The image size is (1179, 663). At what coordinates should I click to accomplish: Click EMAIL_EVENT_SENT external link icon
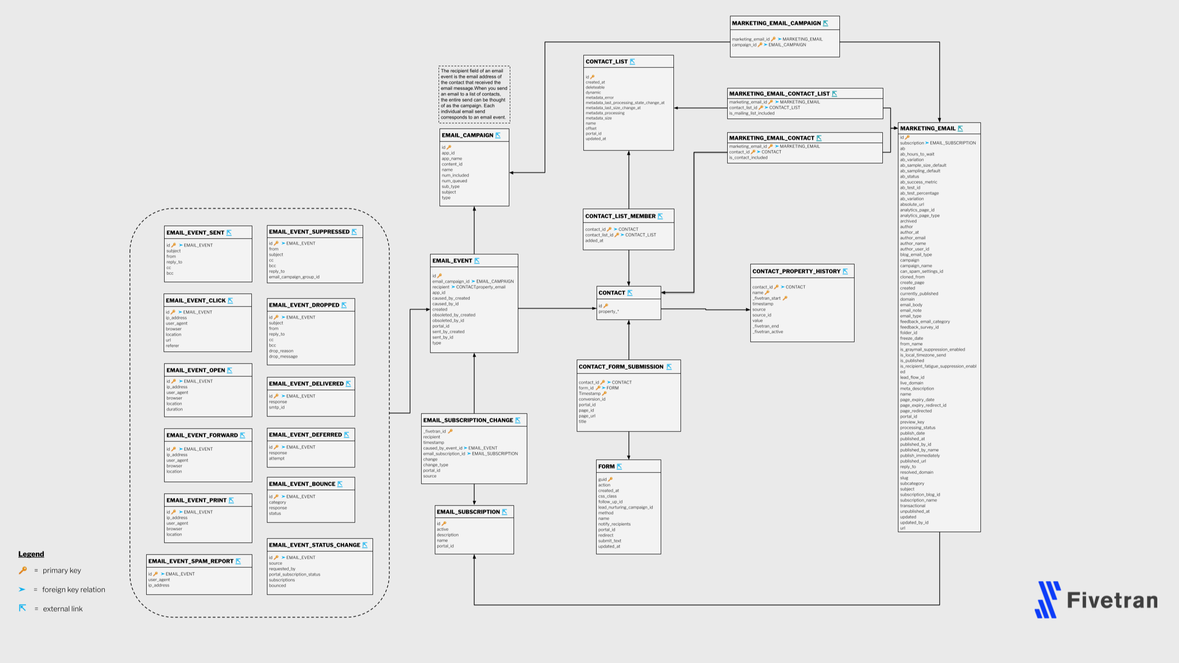coord(229,232)
